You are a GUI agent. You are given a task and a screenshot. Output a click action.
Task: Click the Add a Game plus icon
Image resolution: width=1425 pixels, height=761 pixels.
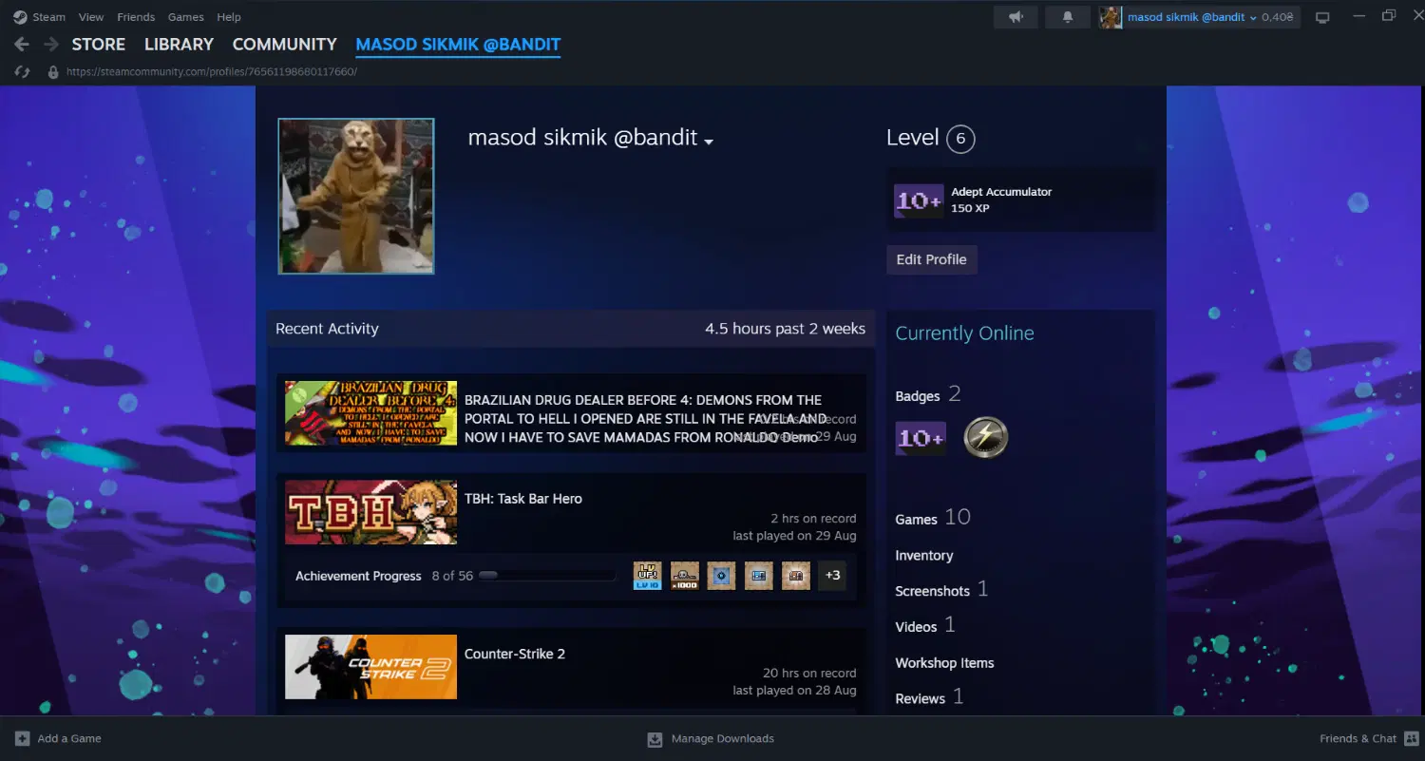pyautogui.click(x=22, y=738)
